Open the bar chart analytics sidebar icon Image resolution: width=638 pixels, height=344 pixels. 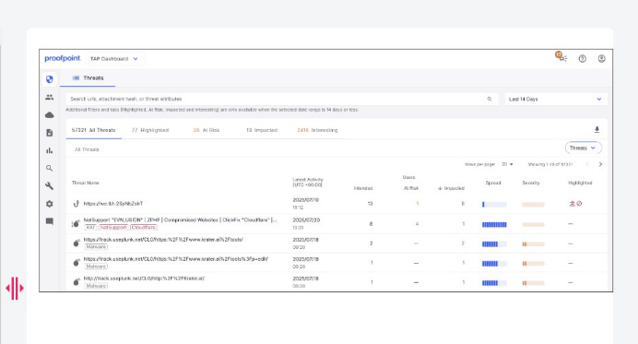pos(49,150)
